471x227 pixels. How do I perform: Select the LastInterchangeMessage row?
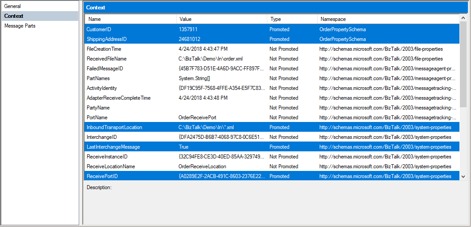(x=272, y=147)
